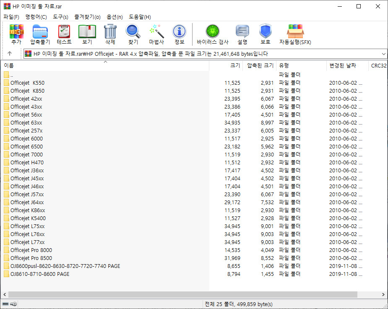Select the parent '..' folder icon
Screen dimensions: 388x309
point(6,75)
